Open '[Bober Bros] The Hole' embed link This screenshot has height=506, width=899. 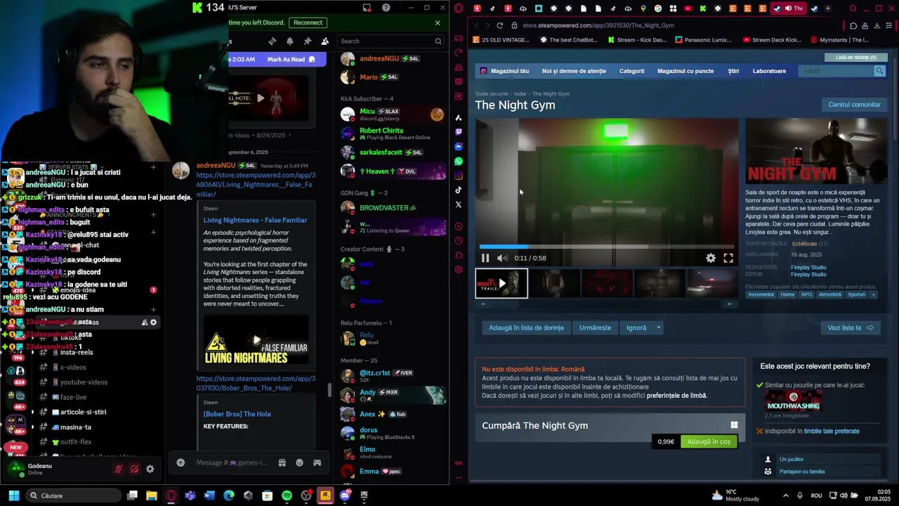pos(237,414)
